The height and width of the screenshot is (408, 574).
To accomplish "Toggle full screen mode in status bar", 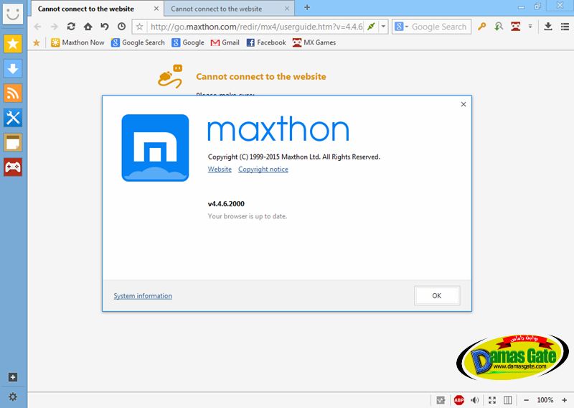I will point(492,400).
